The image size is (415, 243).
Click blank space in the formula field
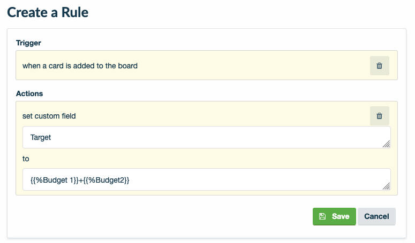click(x=257, y=180)
